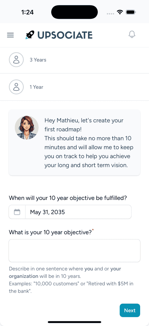149x326 pixels.
Task: Tap the "What is your 10 year objective?" label
Action: click(50, 232)
